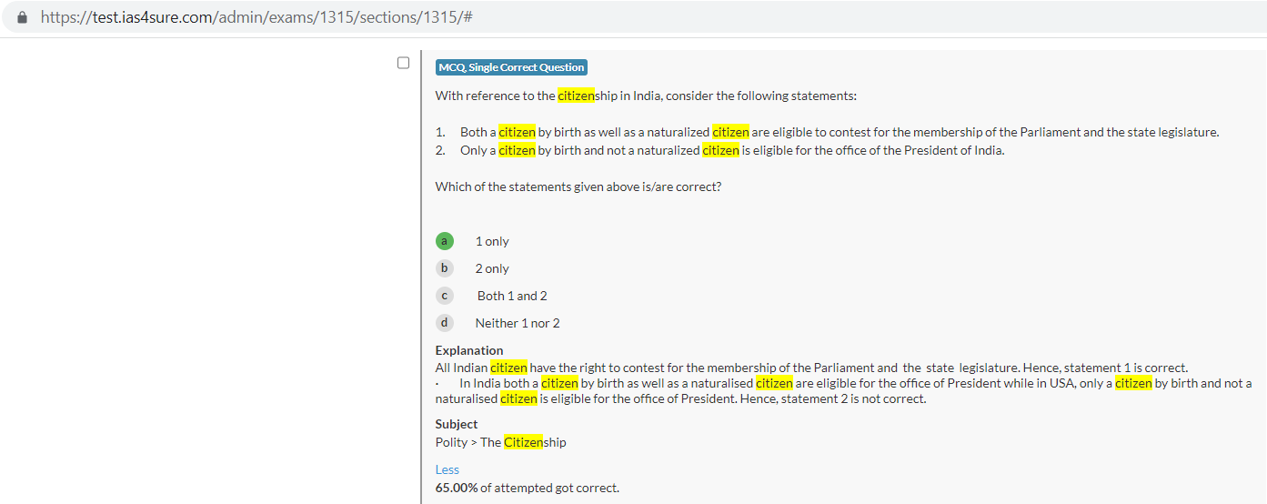Click the lock icon in address bar
Viewport: 1267px width, 504px height.
[x=23, y=17]
